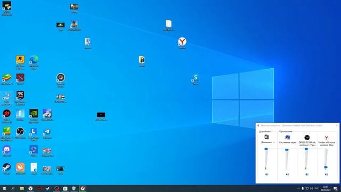
Task: Click the microphone icon in system tray
Action: pyautogui.click(x=303, y=188)
